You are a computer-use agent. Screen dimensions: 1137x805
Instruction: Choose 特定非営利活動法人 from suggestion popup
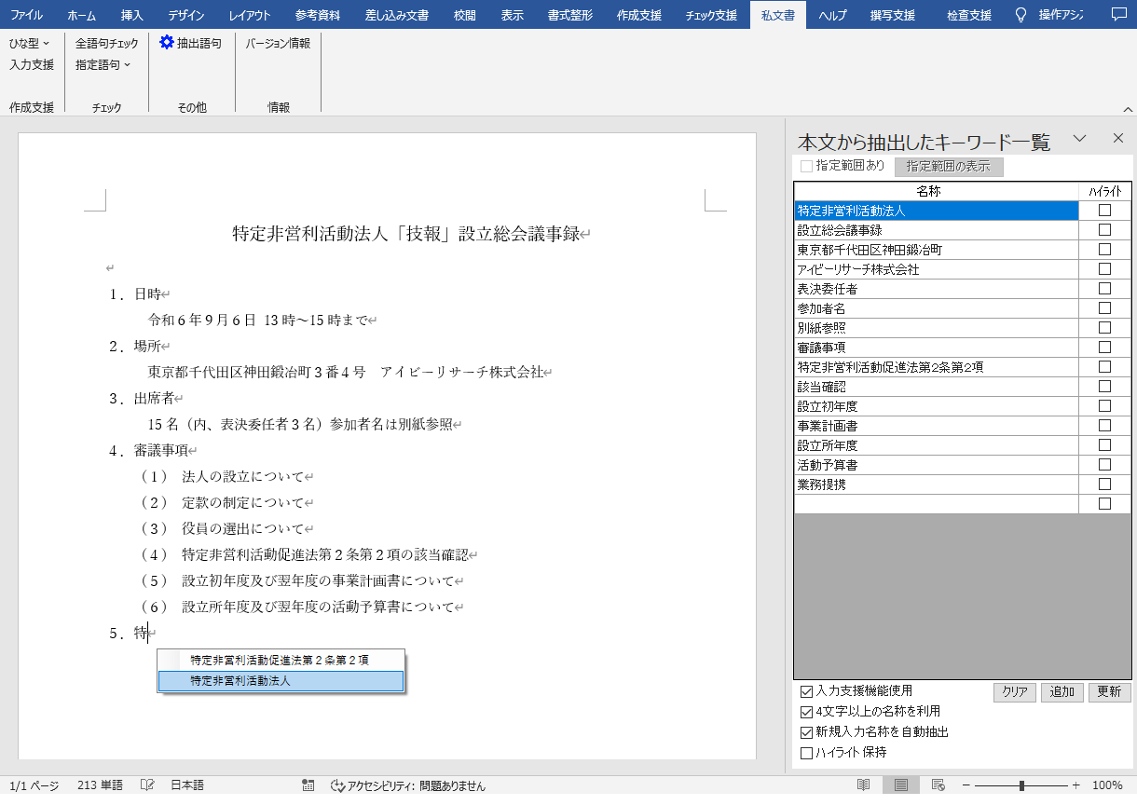click(x=281, y=681)
